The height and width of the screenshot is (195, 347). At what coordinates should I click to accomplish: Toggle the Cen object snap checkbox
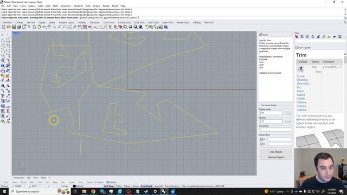pos(38,183)
